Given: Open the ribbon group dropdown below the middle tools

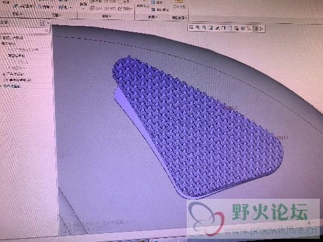Looking at the screenshot, I should point(106,16).
